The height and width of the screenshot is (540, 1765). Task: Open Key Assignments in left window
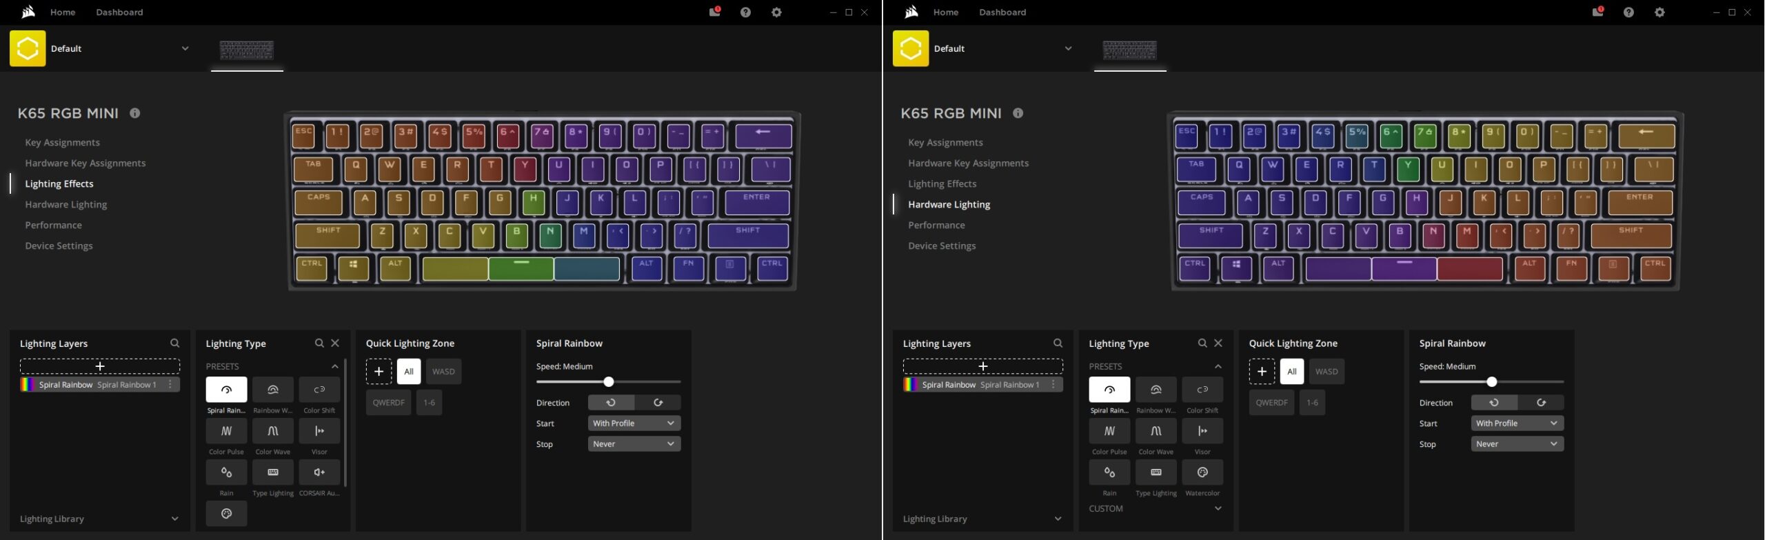tap(62, 143)
